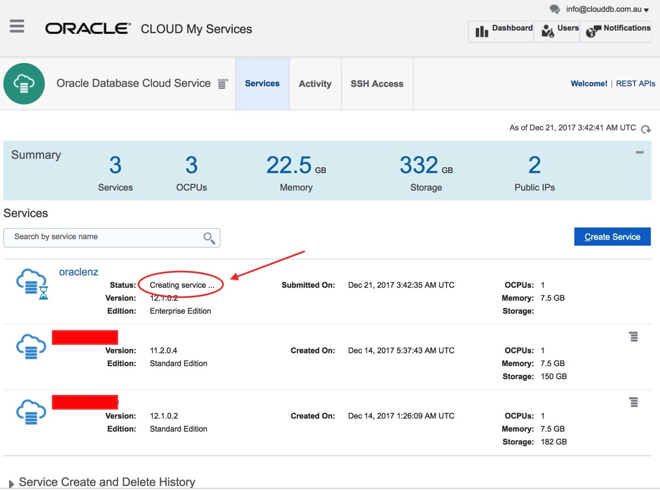Click the oraclenz service cloud icon
Viewport: 660px width, 490px height.
[31, 283]
